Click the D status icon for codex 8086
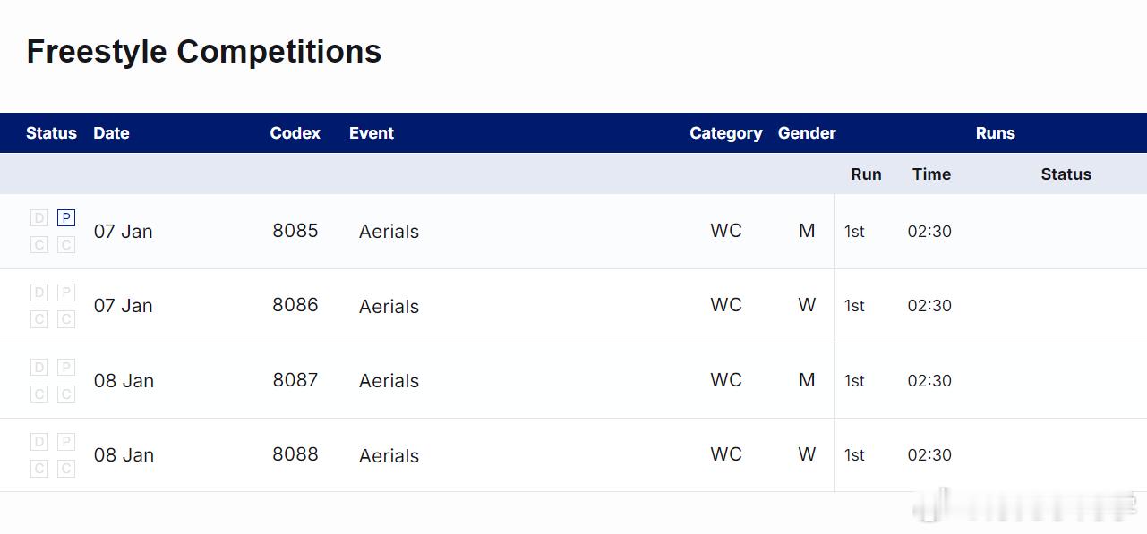 pyautogui.click(x=39, y=292)
